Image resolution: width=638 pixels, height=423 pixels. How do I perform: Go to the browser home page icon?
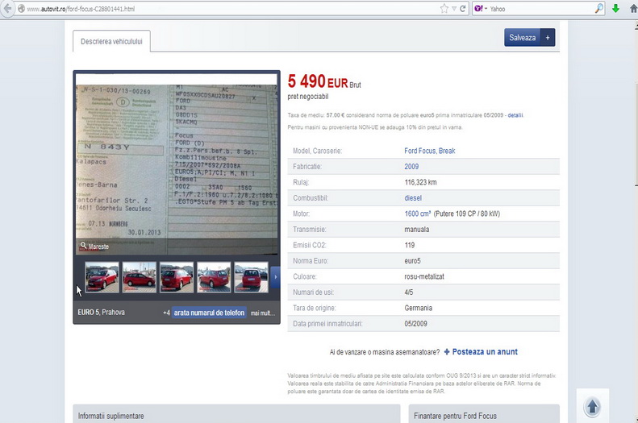click(x=632, y=8)
